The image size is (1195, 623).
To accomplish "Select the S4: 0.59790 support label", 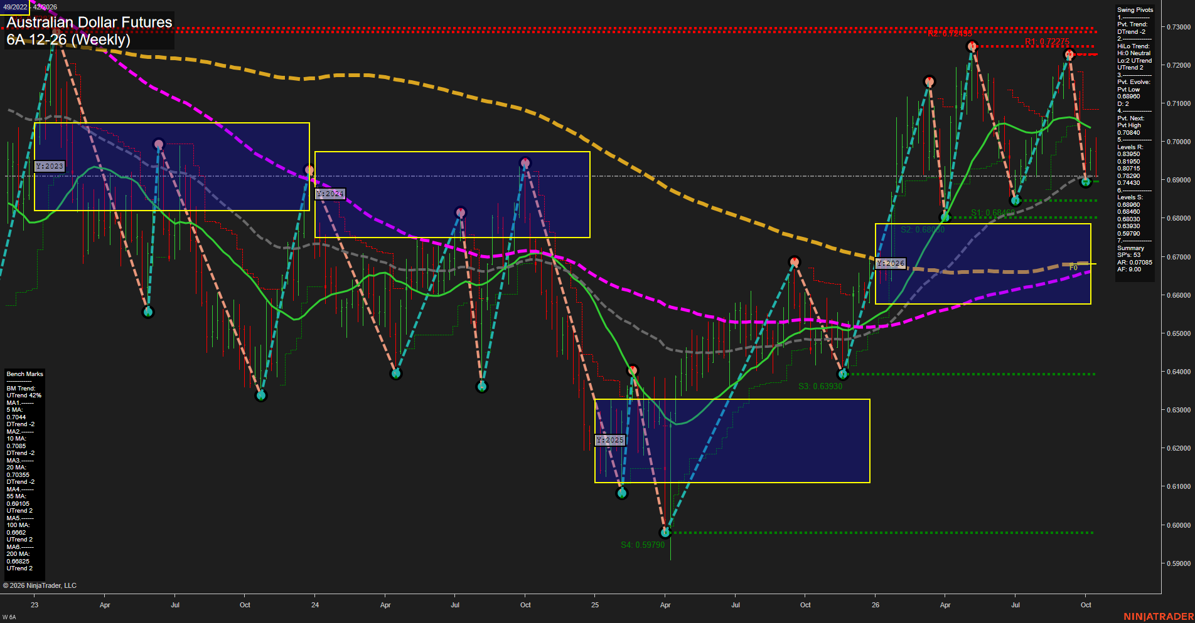I will tap(643, 545).
